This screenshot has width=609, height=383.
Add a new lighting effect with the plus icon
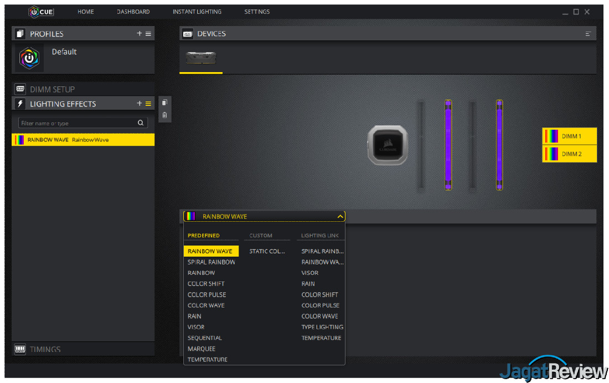pos(140,104)
